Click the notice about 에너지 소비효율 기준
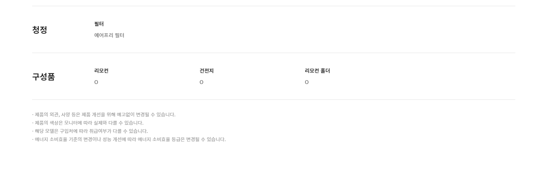Image resolution: width=544 pixels, height=179 pixels. 129,139
